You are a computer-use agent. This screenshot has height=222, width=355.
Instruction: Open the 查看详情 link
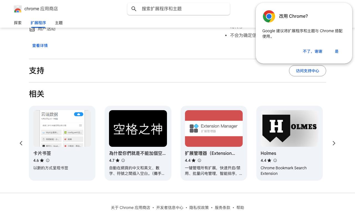point(40,46)
